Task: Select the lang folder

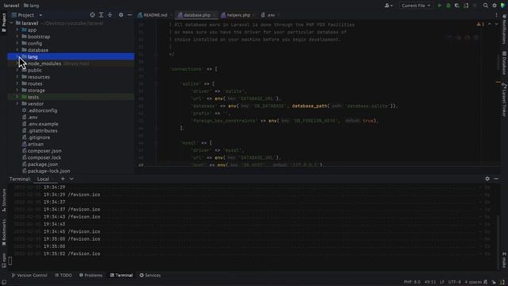Action: click(x=71, y=56)
